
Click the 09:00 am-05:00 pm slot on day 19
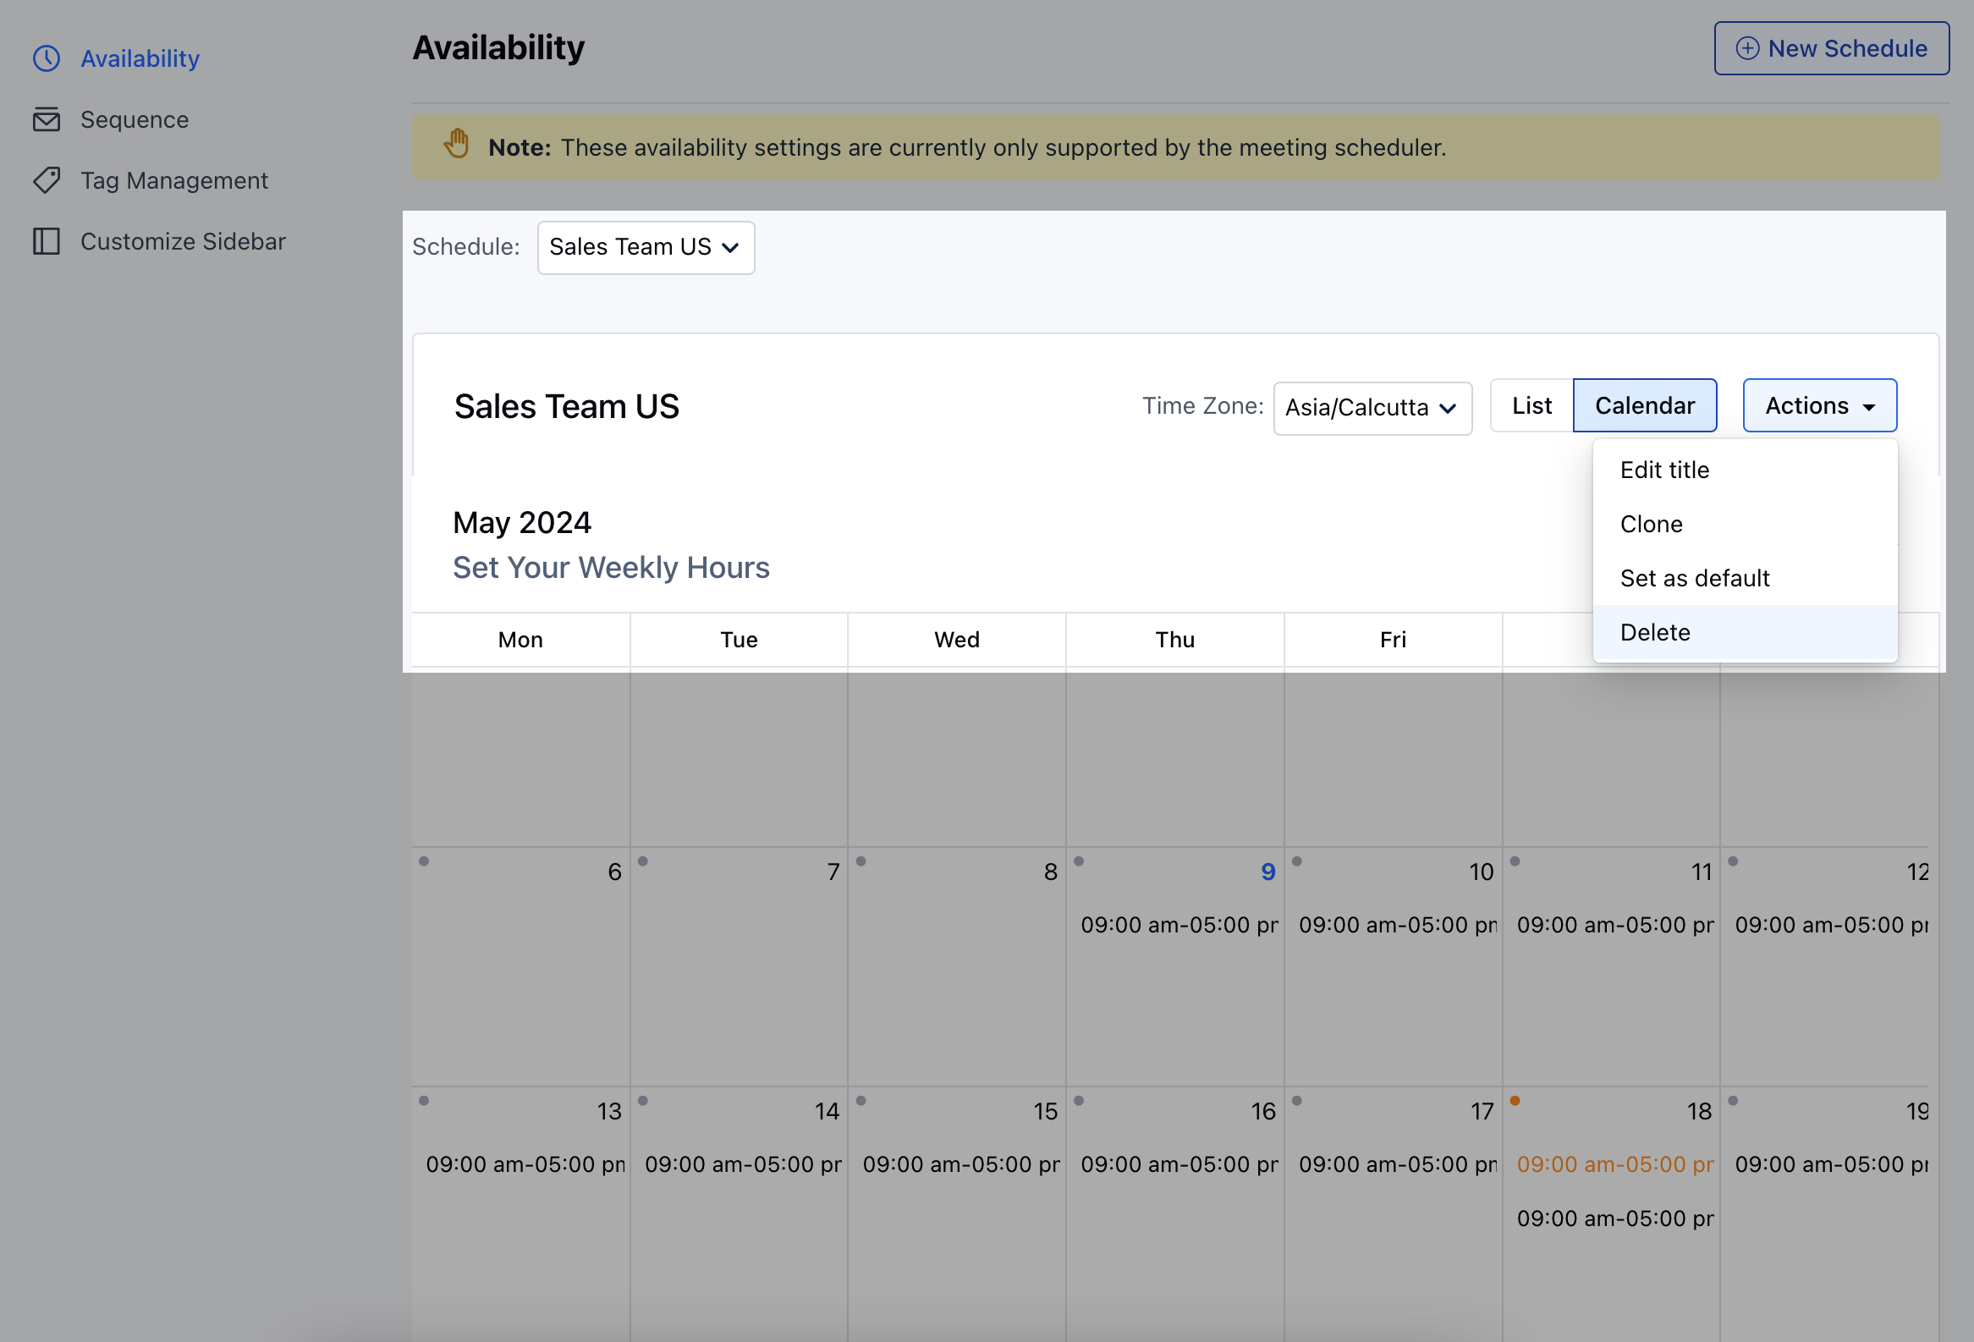coord(1830,1164)
